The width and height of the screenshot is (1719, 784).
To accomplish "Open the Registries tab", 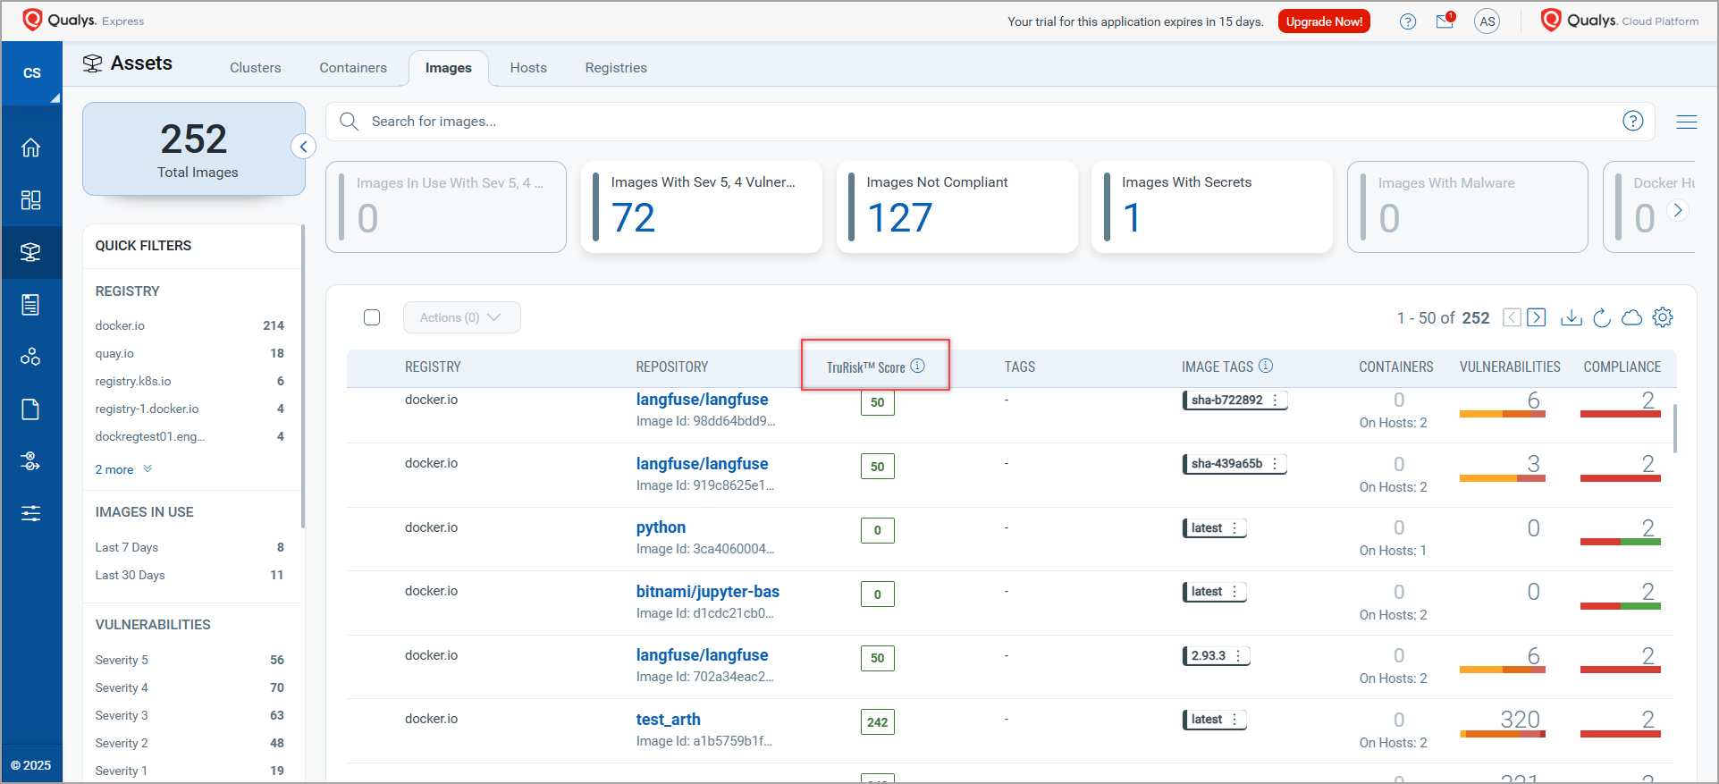I will (x=616, y=68).
